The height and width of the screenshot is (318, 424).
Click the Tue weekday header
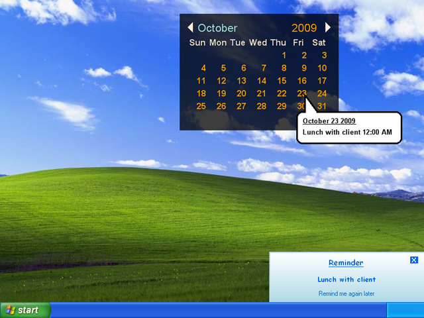point(237,42)
